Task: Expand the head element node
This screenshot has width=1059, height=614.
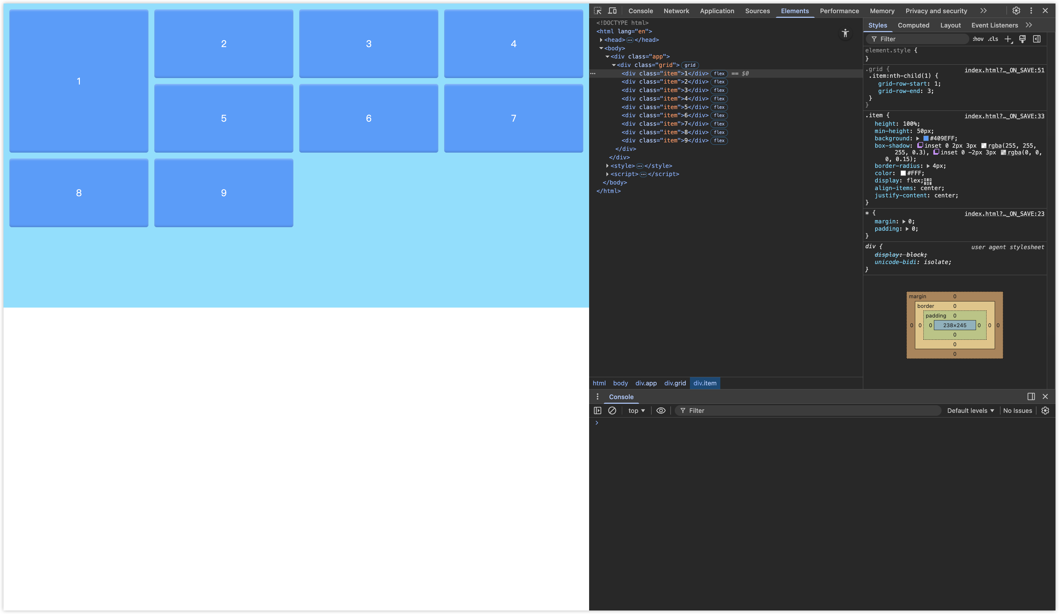Action: click(x=601, y=40)
